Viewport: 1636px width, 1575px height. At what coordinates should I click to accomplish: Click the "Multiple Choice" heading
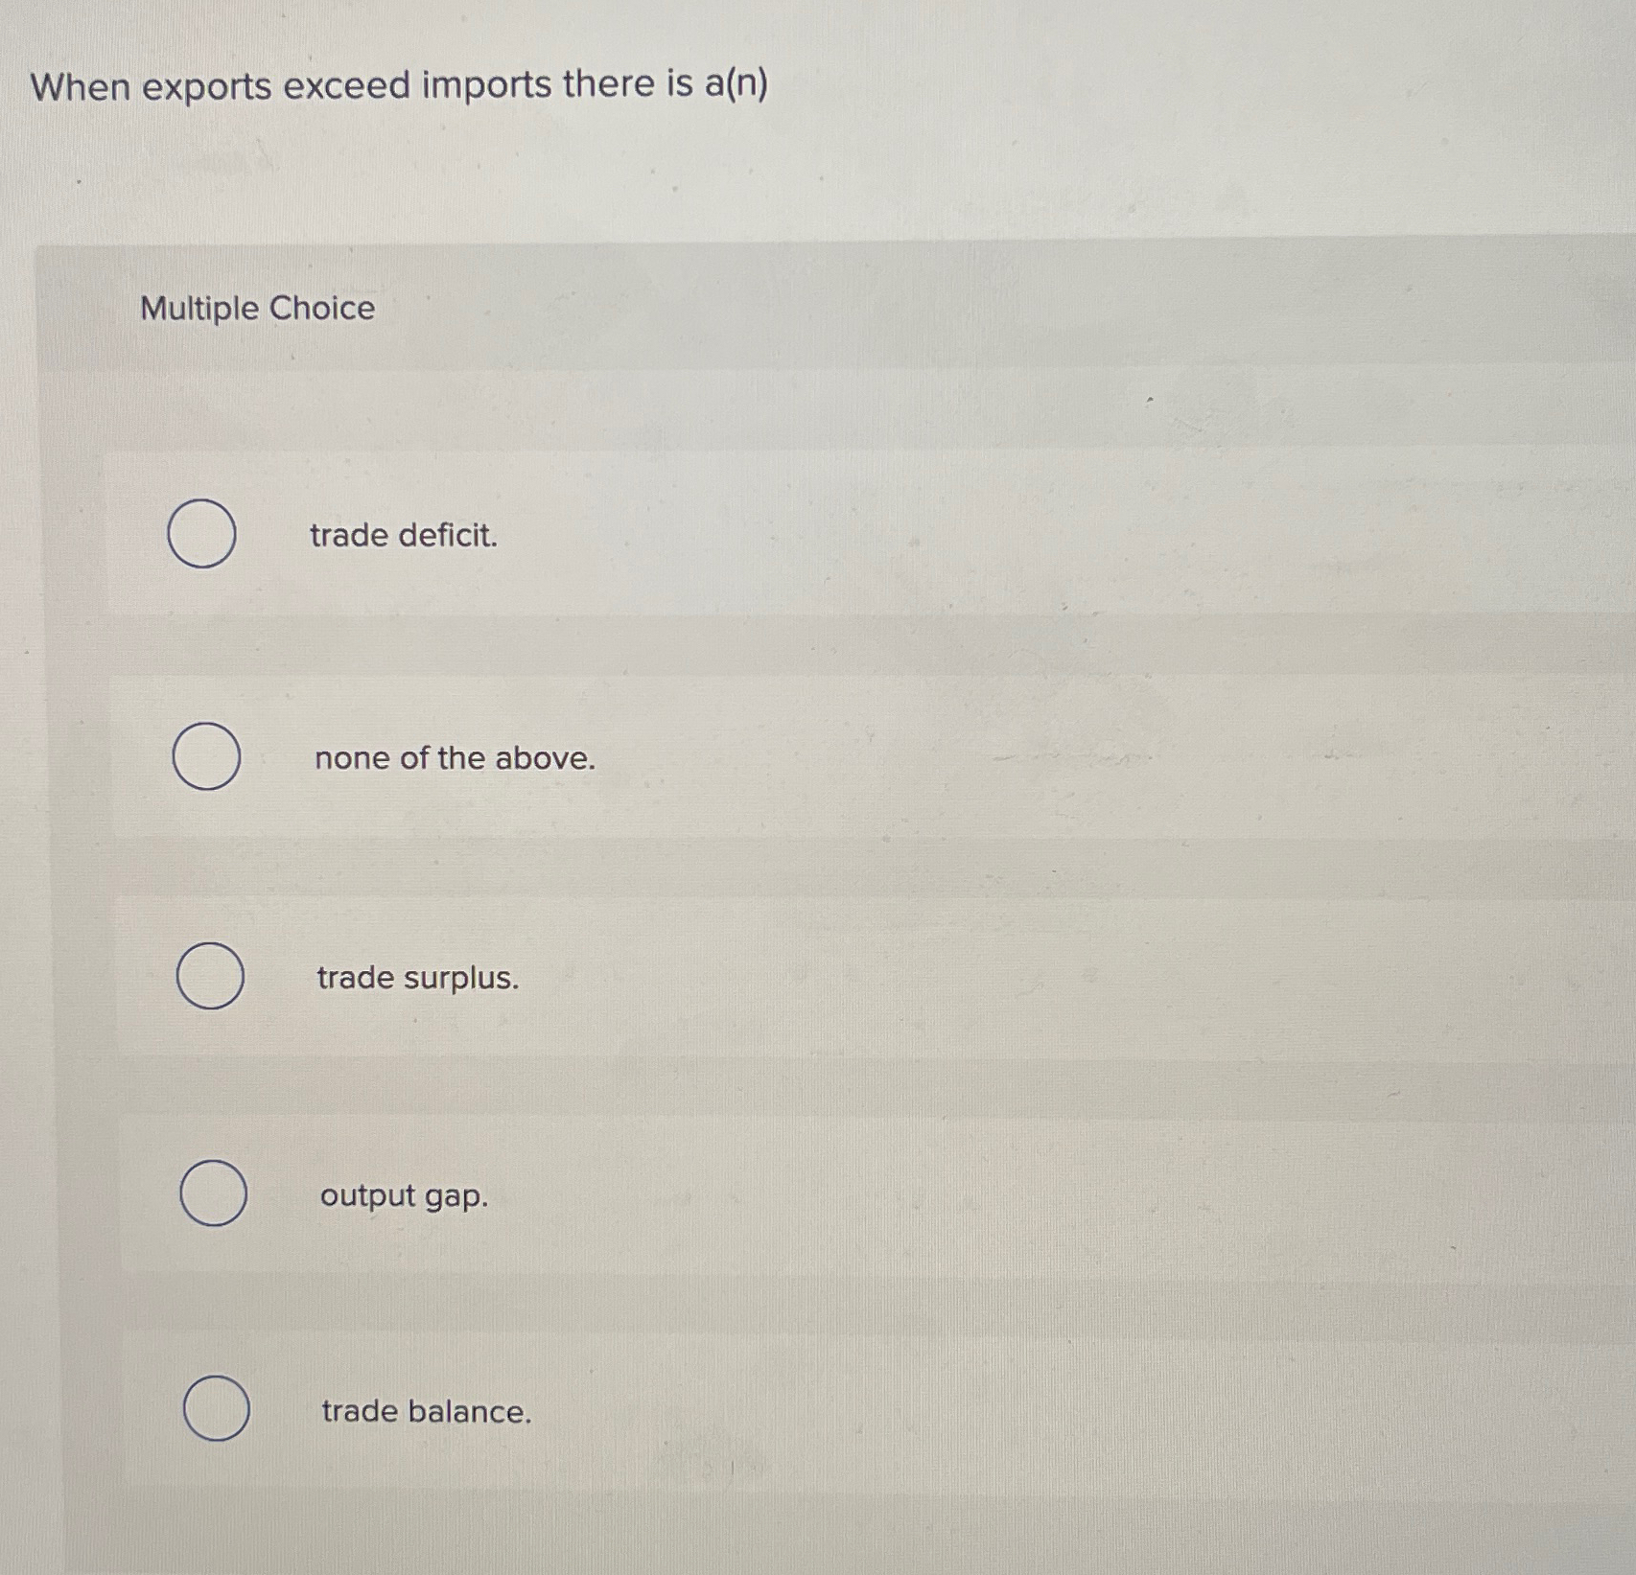(255, 310)
